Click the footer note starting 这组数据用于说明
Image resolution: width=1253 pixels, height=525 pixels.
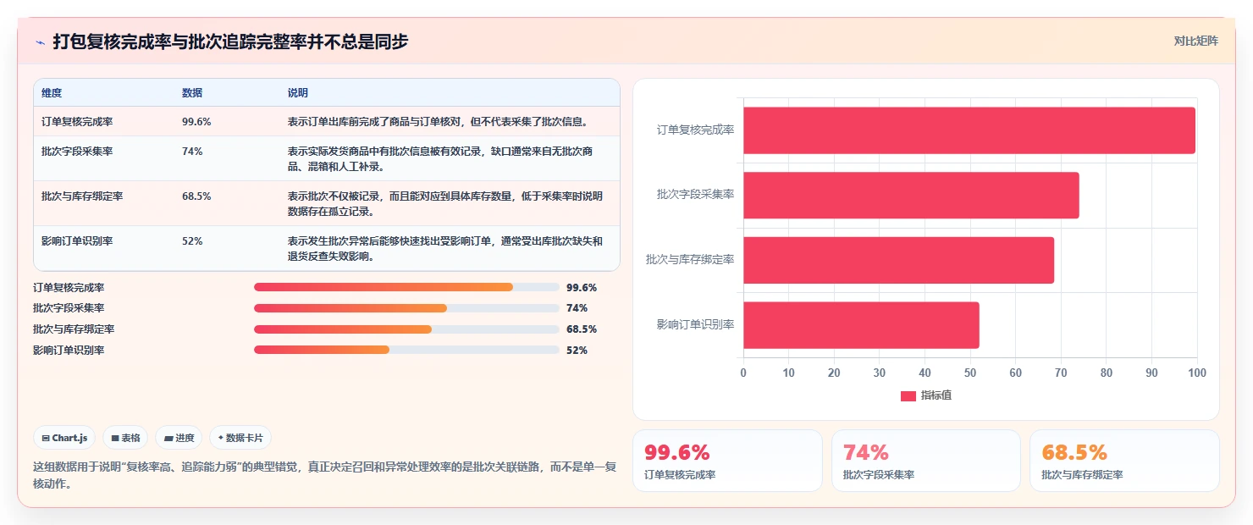[324, 476]
